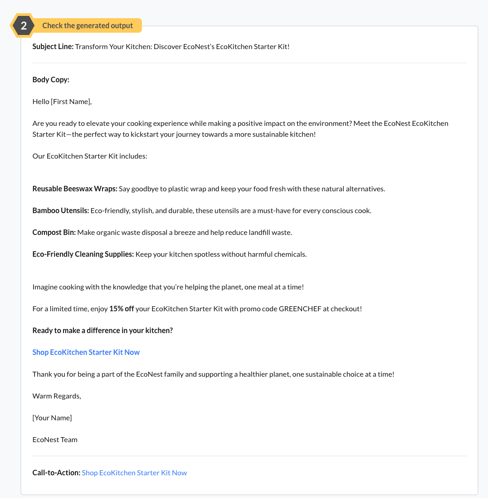
Task: Click the 'Eco-Friendly Cleaning Supplies:' bold item
Action: point(83,254)
